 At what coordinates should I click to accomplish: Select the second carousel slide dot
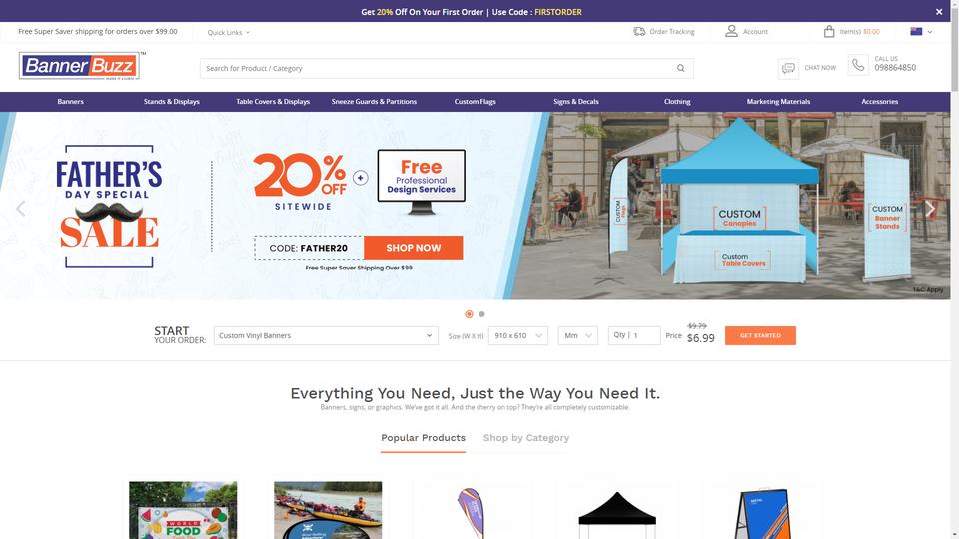(x=481, y=314)
